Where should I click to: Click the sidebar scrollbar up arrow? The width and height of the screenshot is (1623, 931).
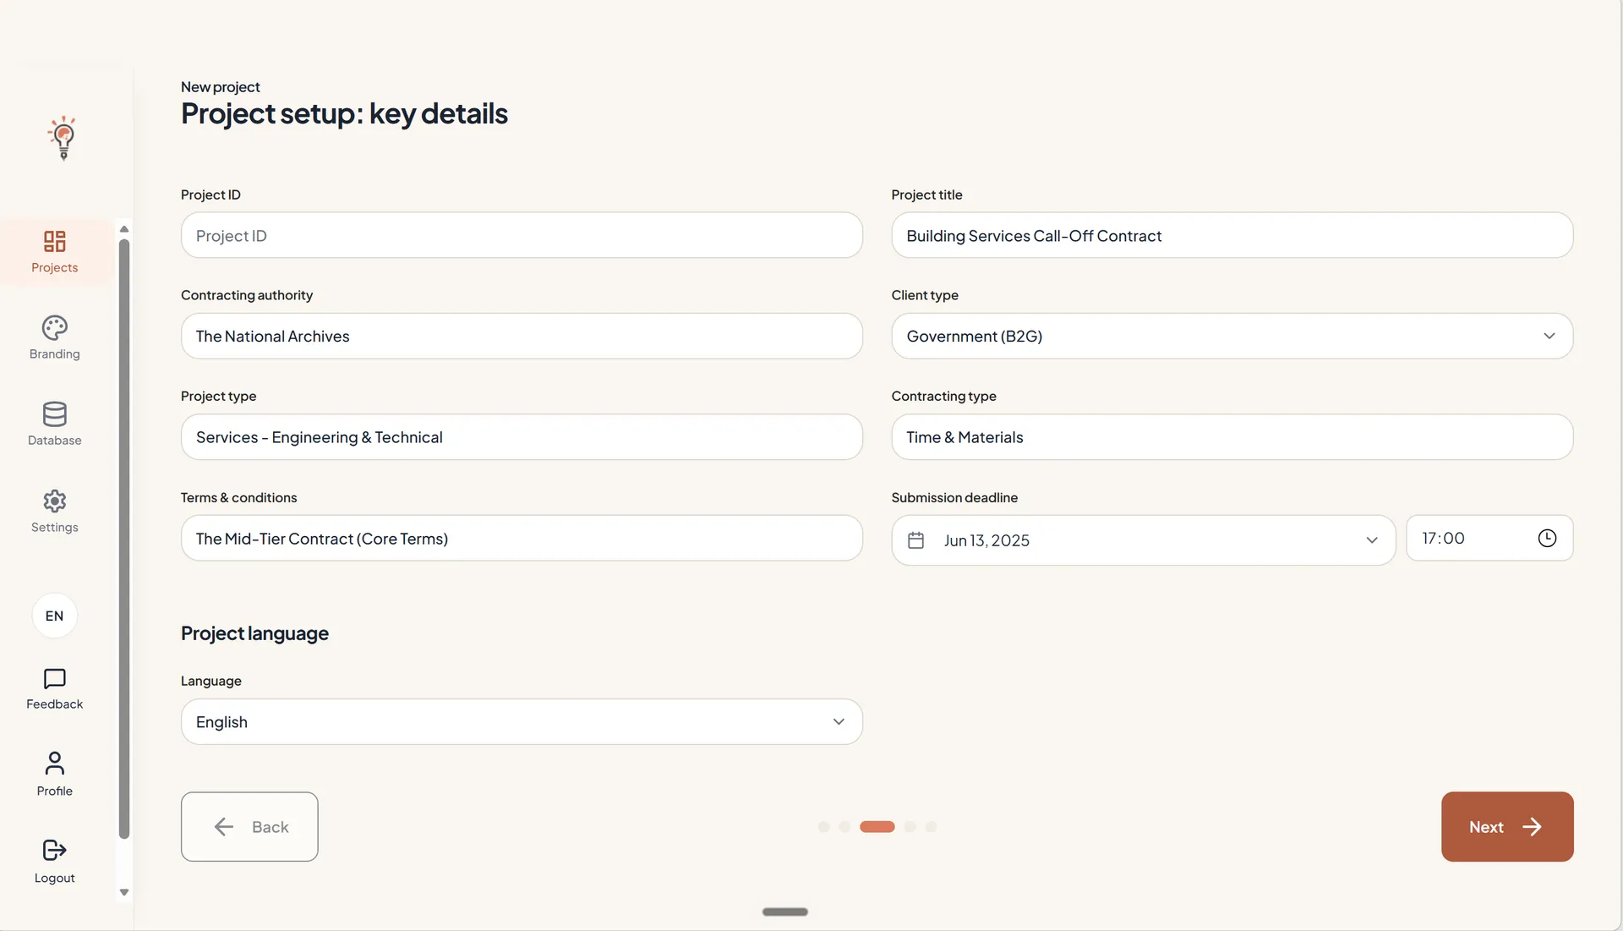coord(124,229)
